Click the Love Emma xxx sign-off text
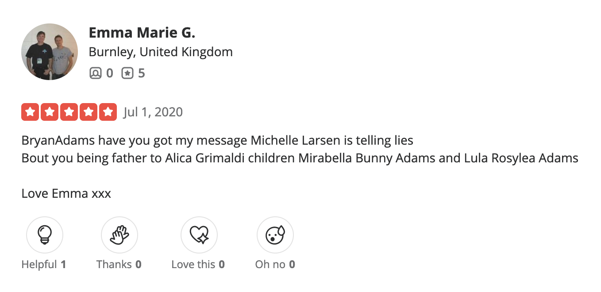The width and height of the screenshot is (601, 292). click(66, 193)
